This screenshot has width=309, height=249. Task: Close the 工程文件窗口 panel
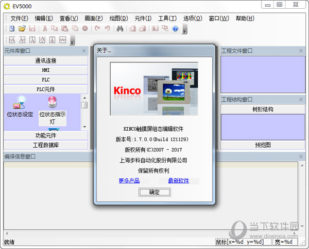tap(301, 51)
